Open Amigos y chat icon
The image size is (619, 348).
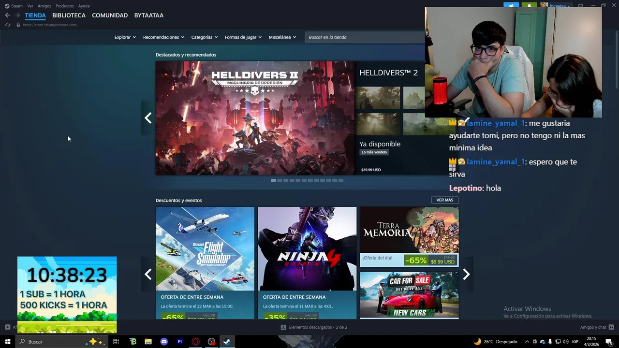611,327
